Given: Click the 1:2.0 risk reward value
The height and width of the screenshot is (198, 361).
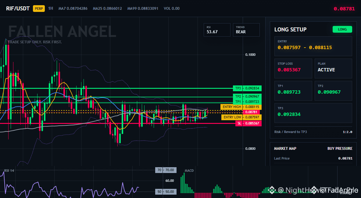Looking at the screenshot, I should [347, 132].
